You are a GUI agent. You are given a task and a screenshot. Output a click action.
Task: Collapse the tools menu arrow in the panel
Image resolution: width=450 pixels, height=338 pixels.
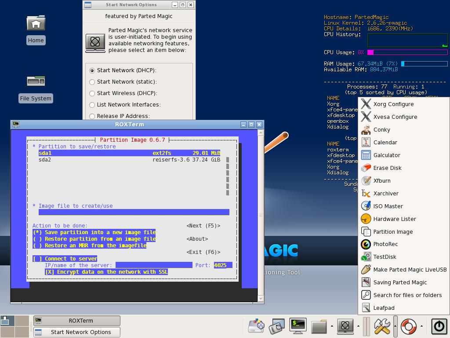point(395,326)
